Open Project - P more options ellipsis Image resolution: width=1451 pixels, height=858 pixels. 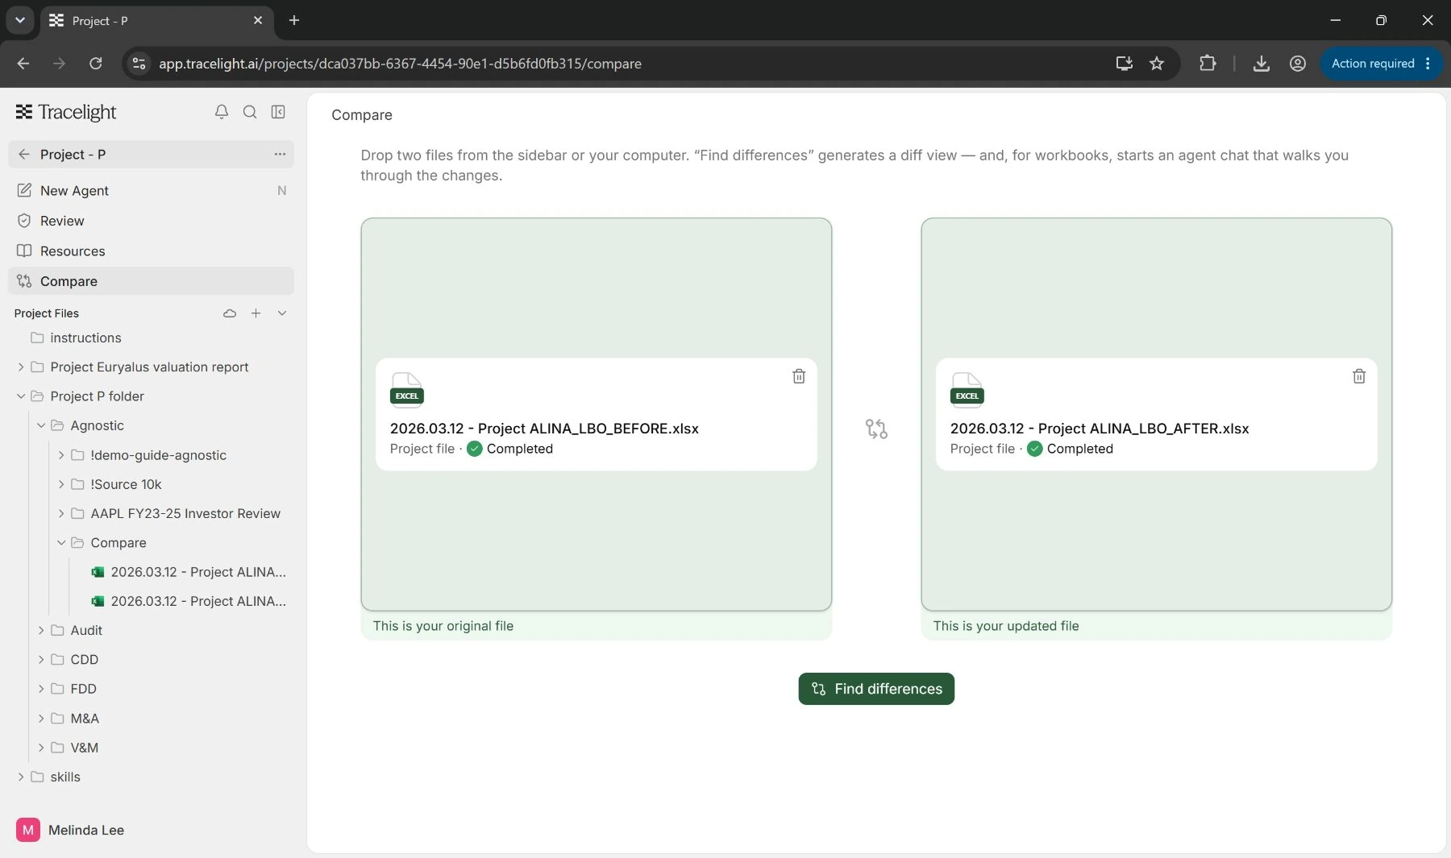(x=280, y=154)
